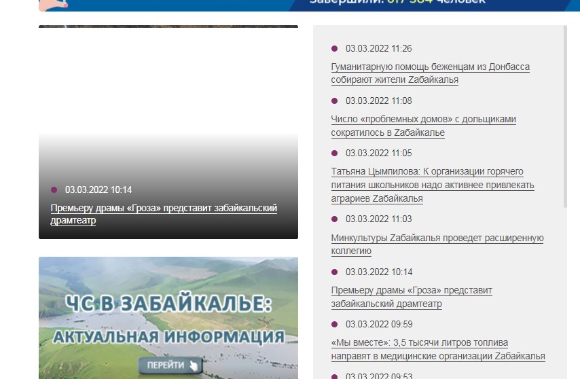Click purple bullet beside 03.03.2022 11:08

tap(334, 101)
